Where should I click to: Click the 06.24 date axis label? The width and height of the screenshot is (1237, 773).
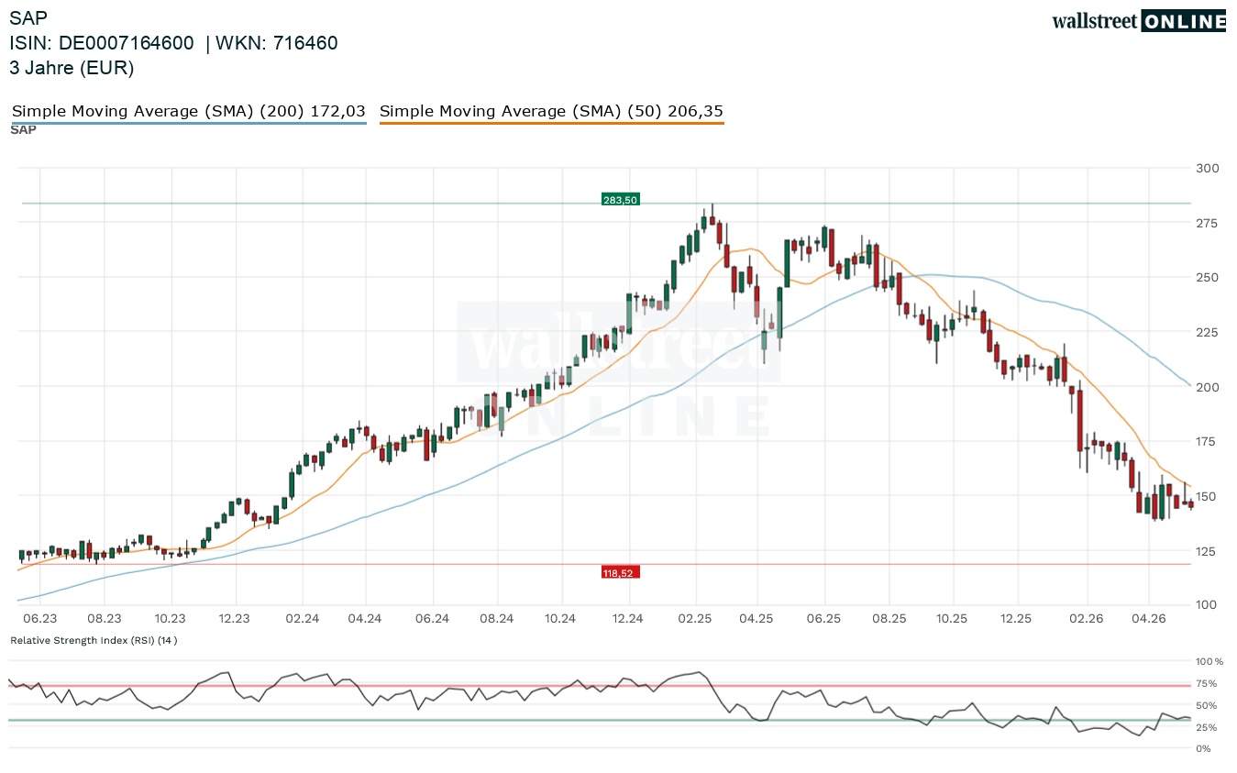tap(431, 620)
